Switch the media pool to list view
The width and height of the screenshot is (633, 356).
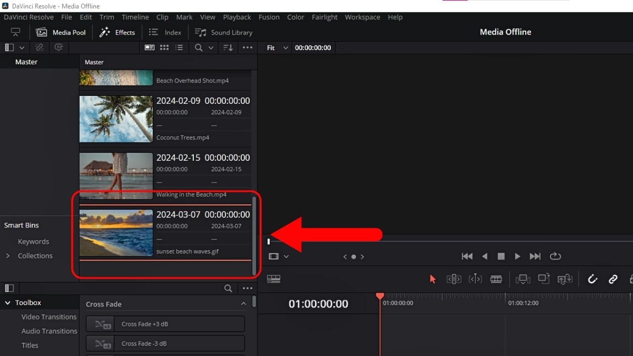pyautogui.click(x=179, y=47)
